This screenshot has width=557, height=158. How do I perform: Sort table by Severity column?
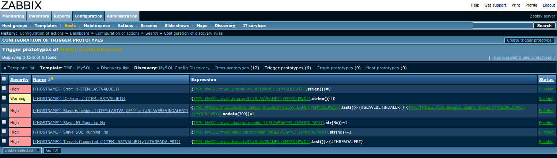[x=19, y=80]
